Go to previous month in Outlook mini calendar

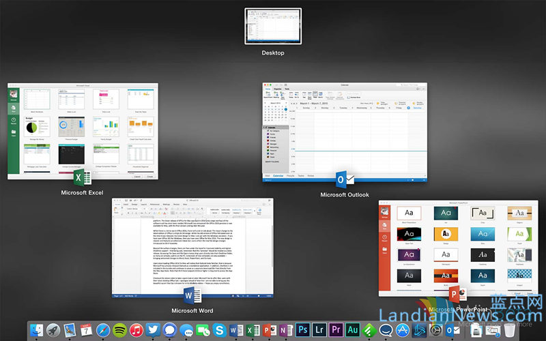tap(265, 103)
